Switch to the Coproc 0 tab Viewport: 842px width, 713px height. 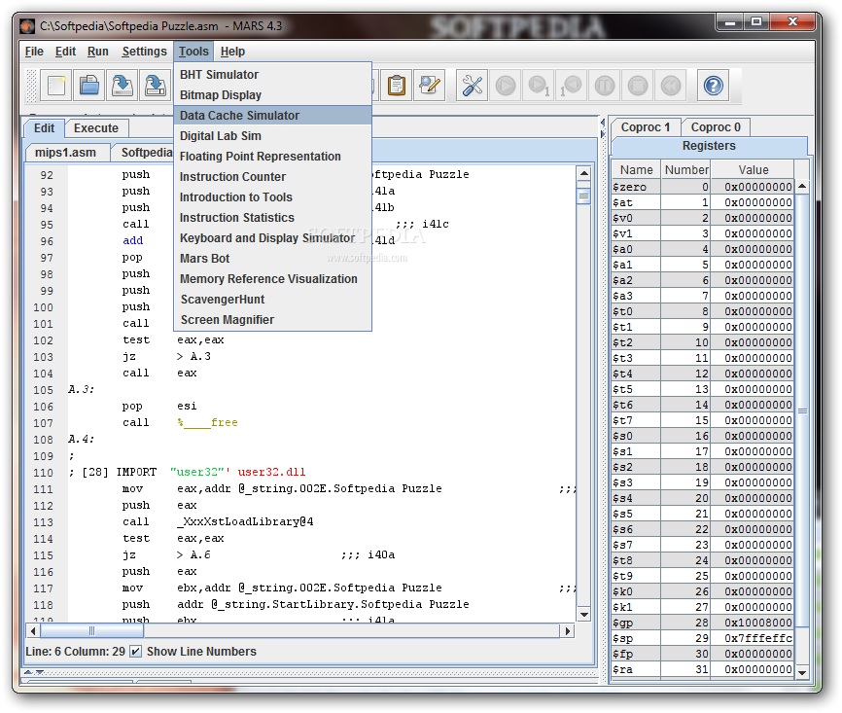(716, 127)
